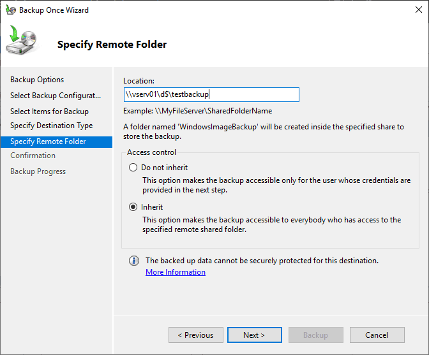Go to Backup Options step
Viewport: 429px width, 355px height.
37,80
